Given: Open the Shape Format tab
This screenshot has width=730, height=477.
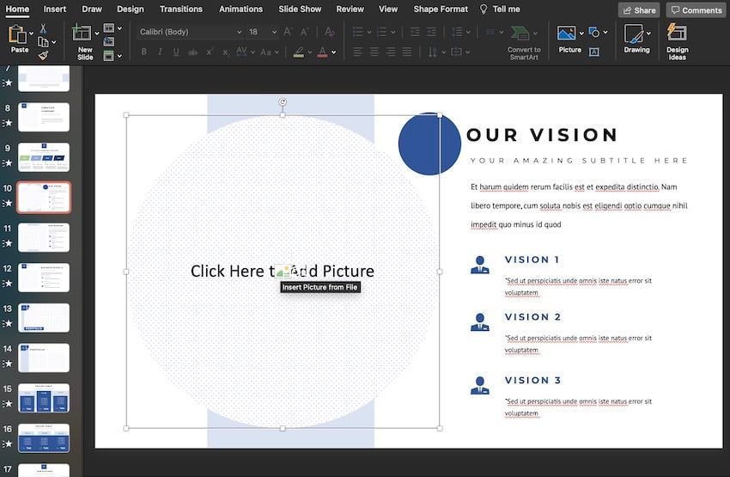Looking at the screenshot, I should pos(441,9).
